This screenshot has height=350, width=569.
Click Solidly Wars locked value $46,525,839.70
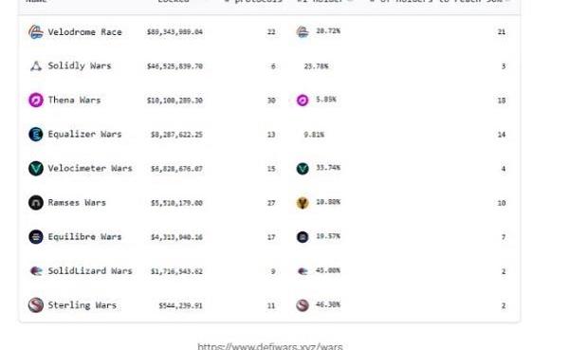[174, 66]
